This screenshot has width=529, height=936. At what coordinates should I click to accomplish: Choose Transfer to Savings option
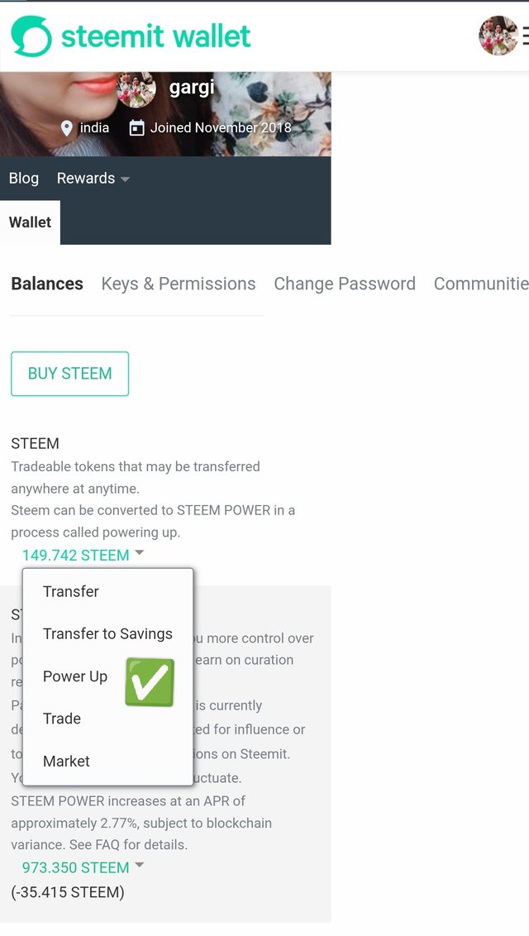pyautogui.click(x=108, y=634)
